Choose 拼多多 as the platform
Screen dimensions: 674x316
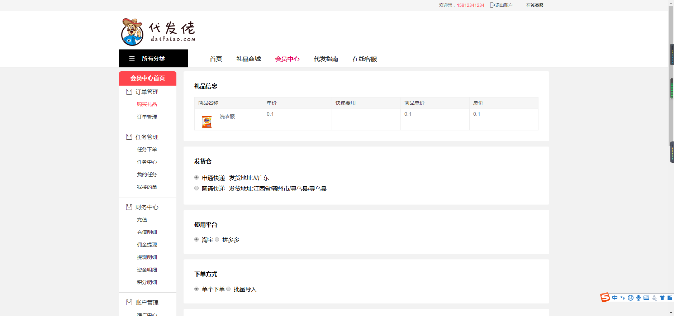pos(217,239)
